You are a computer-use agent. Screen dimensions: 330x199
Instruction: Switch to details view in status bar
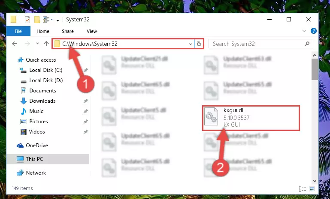click(303, 189)
